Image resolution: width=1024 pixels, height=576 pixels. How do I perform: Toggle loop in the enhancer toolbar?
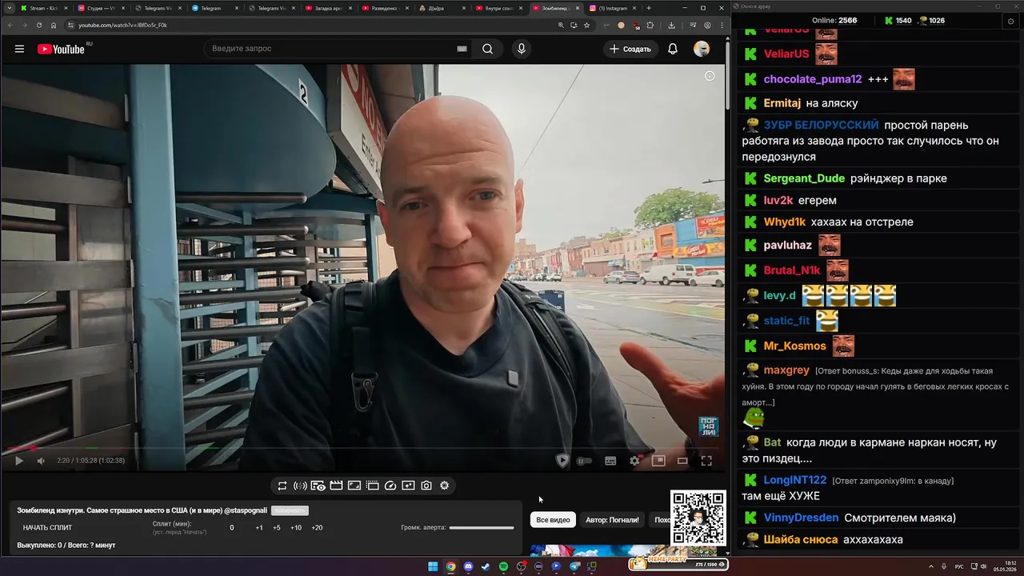tap(282, 486)
